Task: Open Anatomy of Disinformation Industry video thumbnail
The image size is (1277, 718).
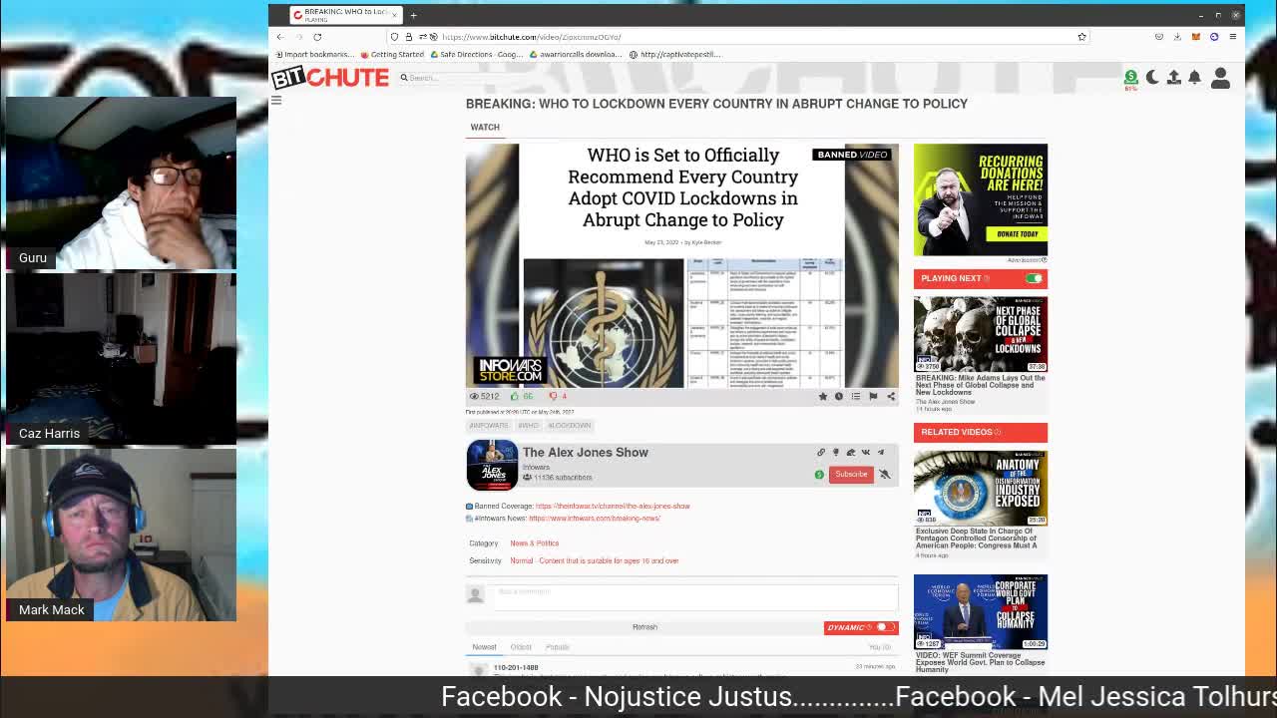Action: [981, 488]
